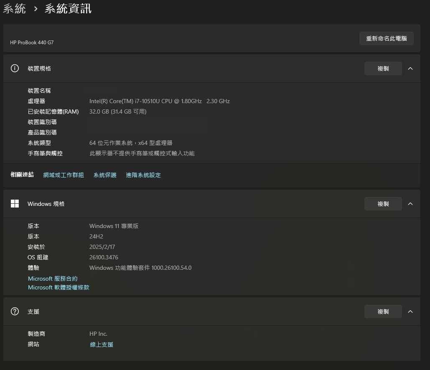Click the 64 位元作業系統 system type value
The width and height of the screenshot is (430, 370).
(x=131, y=143)
